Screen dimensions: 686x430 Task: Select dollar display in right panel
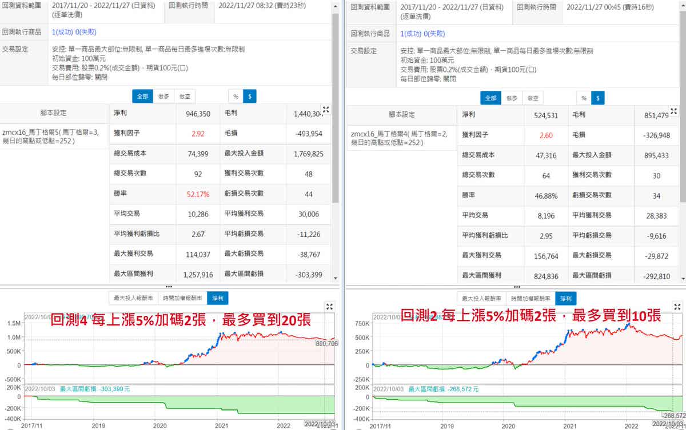point(599,98)
